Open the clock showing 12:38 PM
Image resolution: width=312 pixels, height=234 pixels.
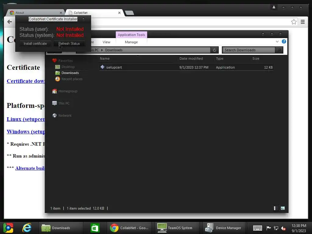[299, 228]
